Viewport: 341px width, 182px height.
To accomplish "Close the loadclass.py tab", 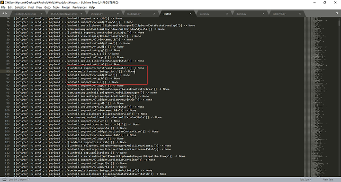I will (154, 14).
